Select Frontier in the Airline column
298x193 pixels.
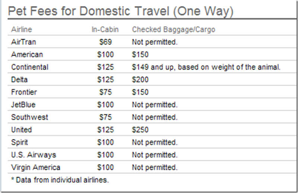click(x=24, y=92)
